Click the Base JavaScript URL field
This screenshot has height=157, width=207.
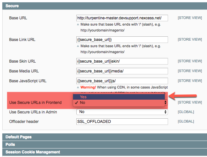(122, 81)
